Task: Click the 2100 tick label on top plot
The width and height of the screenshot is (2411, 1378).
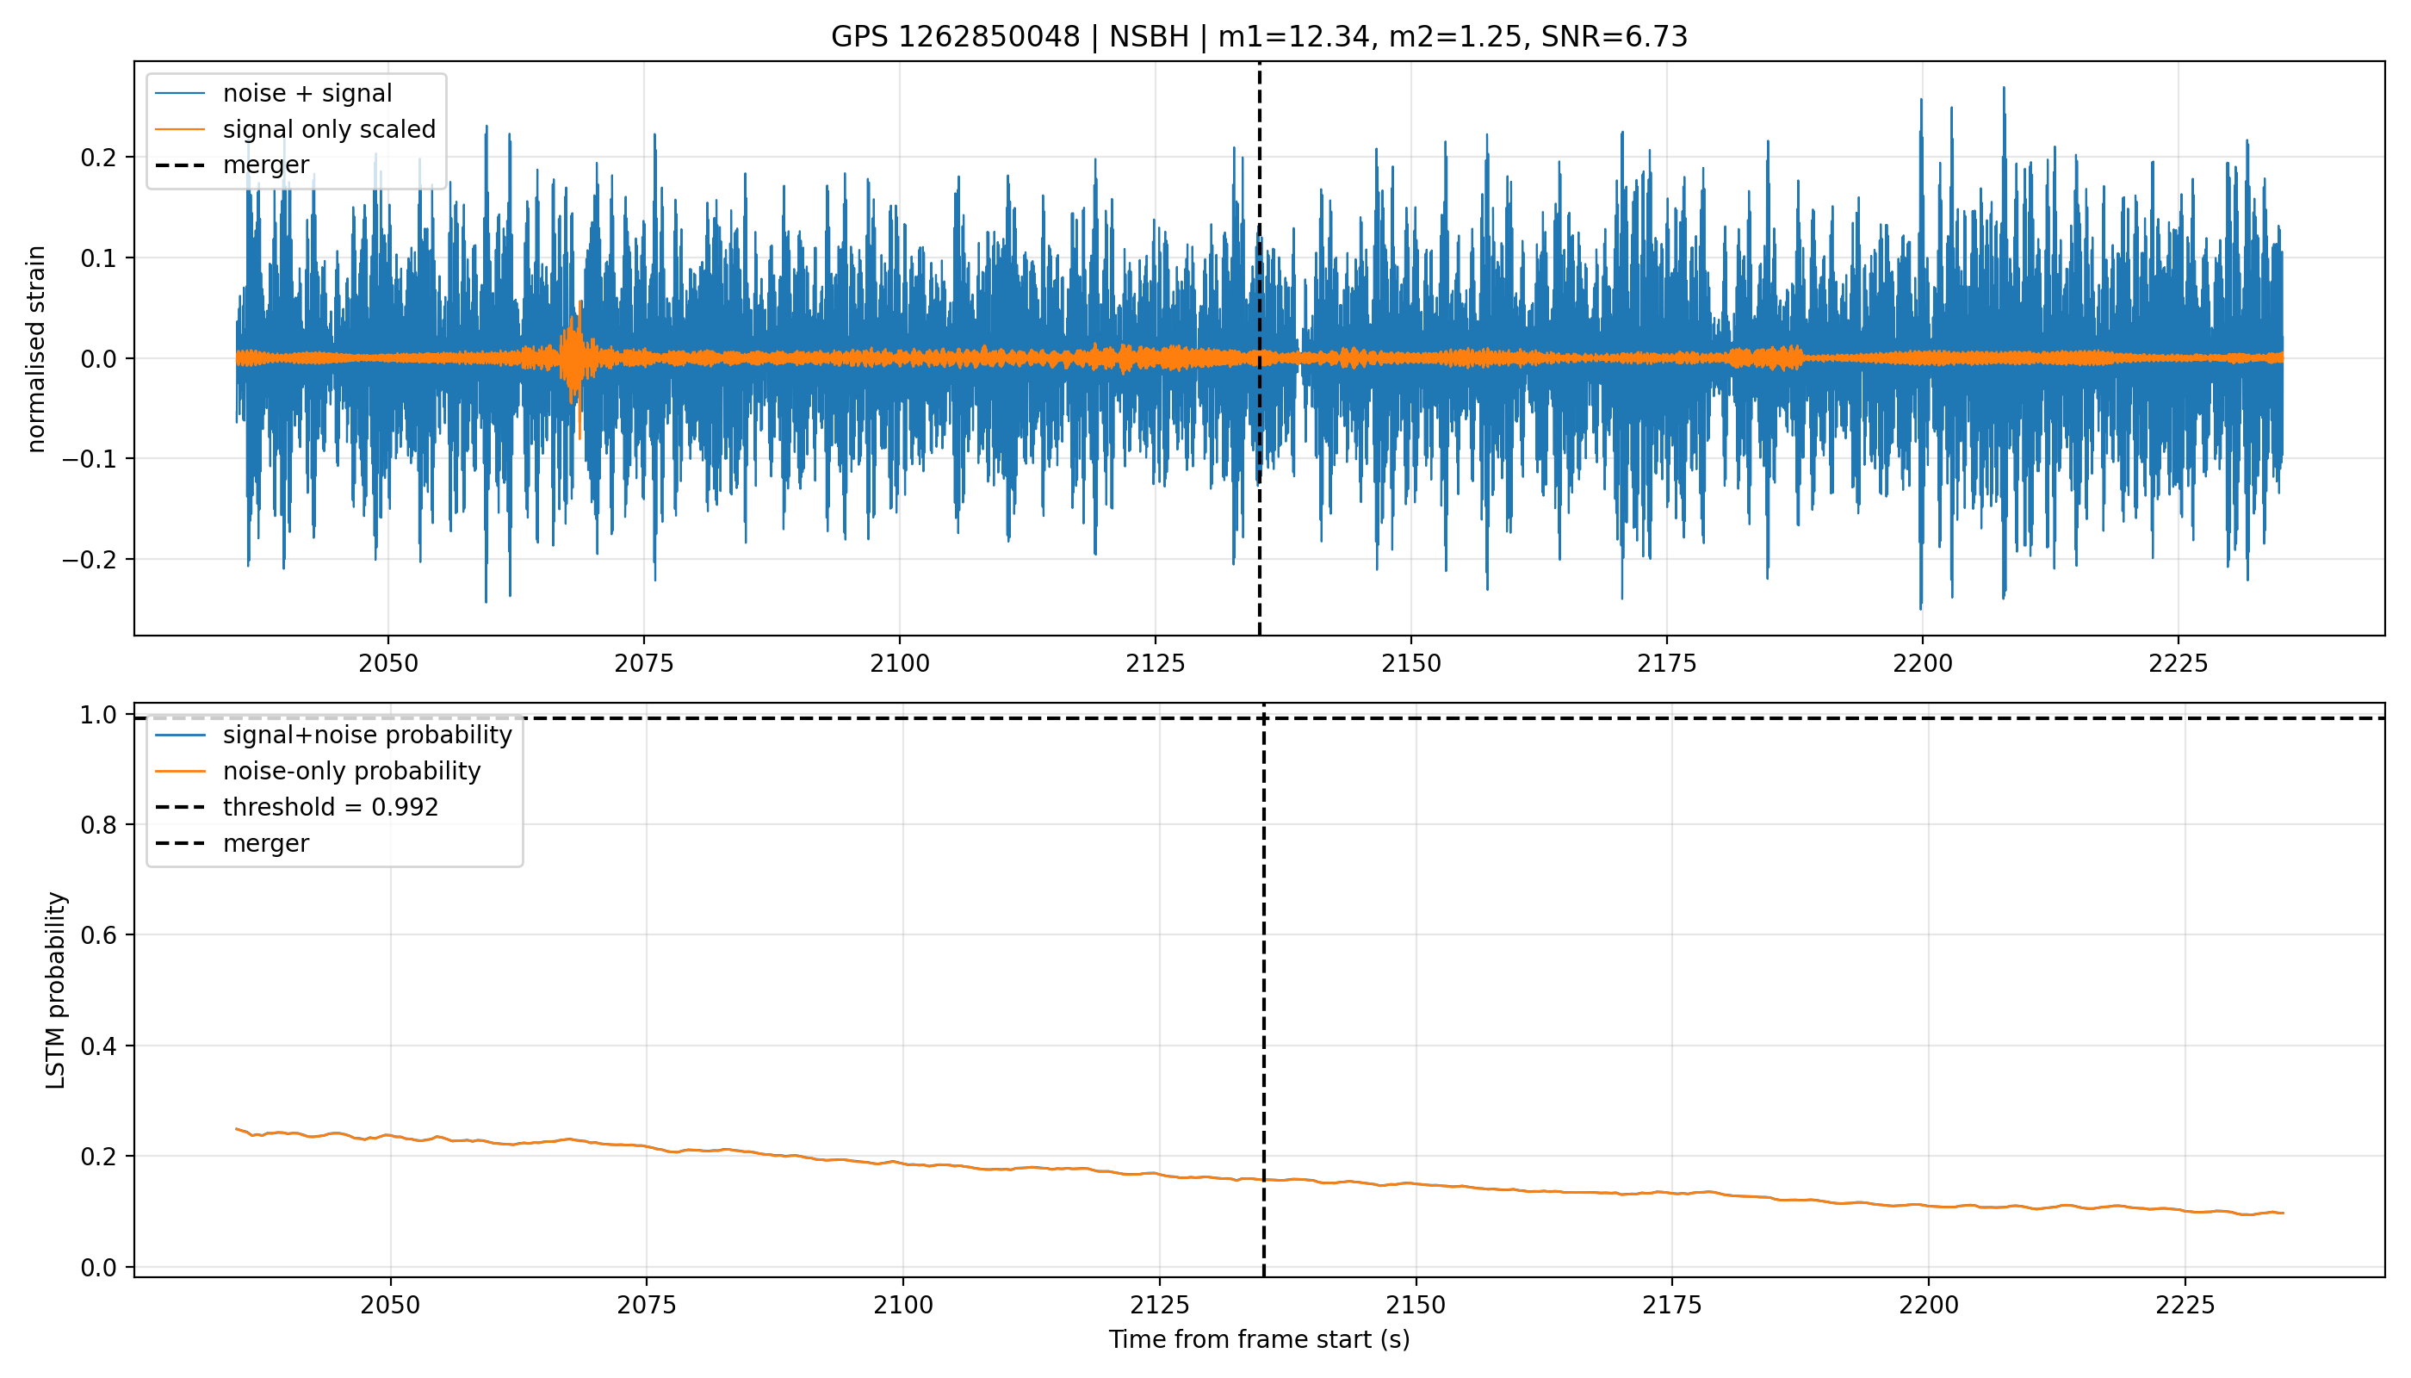Action: click(900, 663)
